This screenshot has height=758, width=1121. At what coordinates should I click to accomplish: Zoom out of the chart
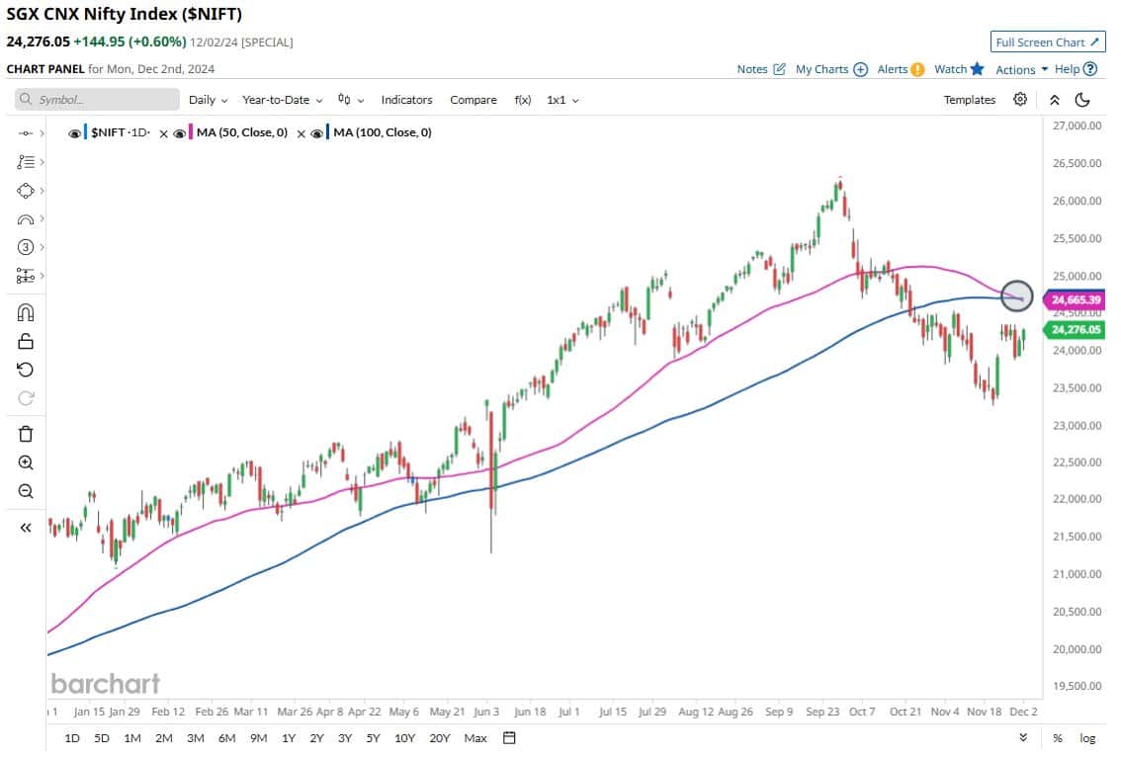coord(25,491)
